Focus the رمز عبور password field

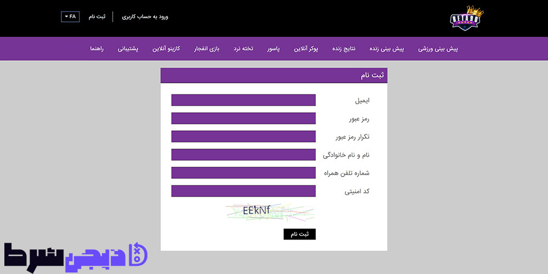244,118
